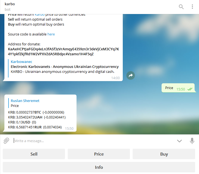Tap the Sell bot button
Image resolution: width=199 pixels, height=174 pixels.
point(34,154)
